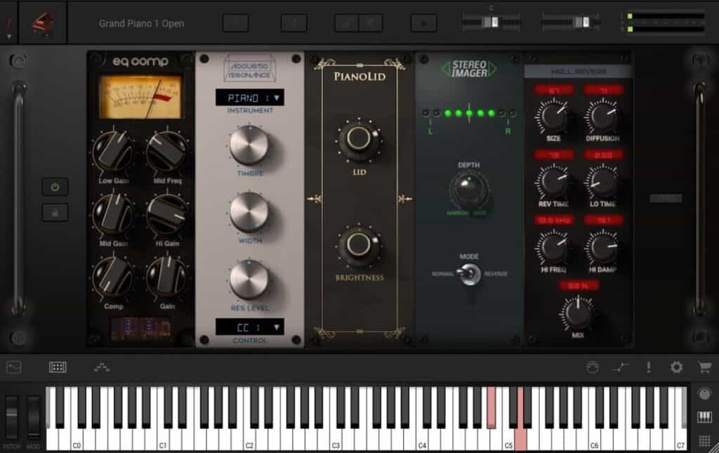Open the waveform display icon in bottom toolbar
Viewport: 719px width, 453px height.
pos(14,367)
